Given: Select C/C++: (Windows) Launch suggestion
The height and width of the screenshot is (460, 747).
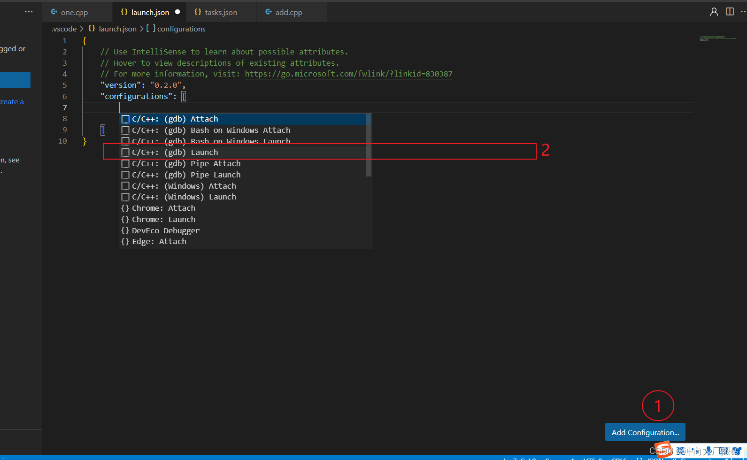Looking at the screenshot, I should coord(243,197).
